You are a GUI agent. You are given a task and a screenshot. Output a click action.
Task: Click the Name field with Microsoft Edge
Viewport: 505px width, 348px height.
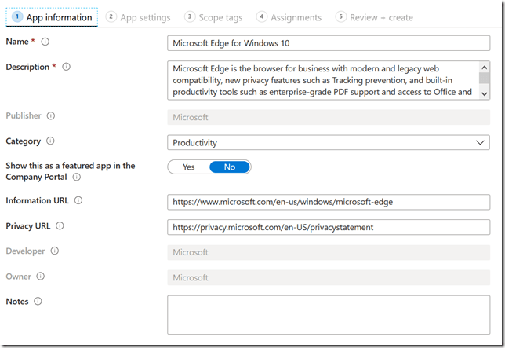click(329, 42)
